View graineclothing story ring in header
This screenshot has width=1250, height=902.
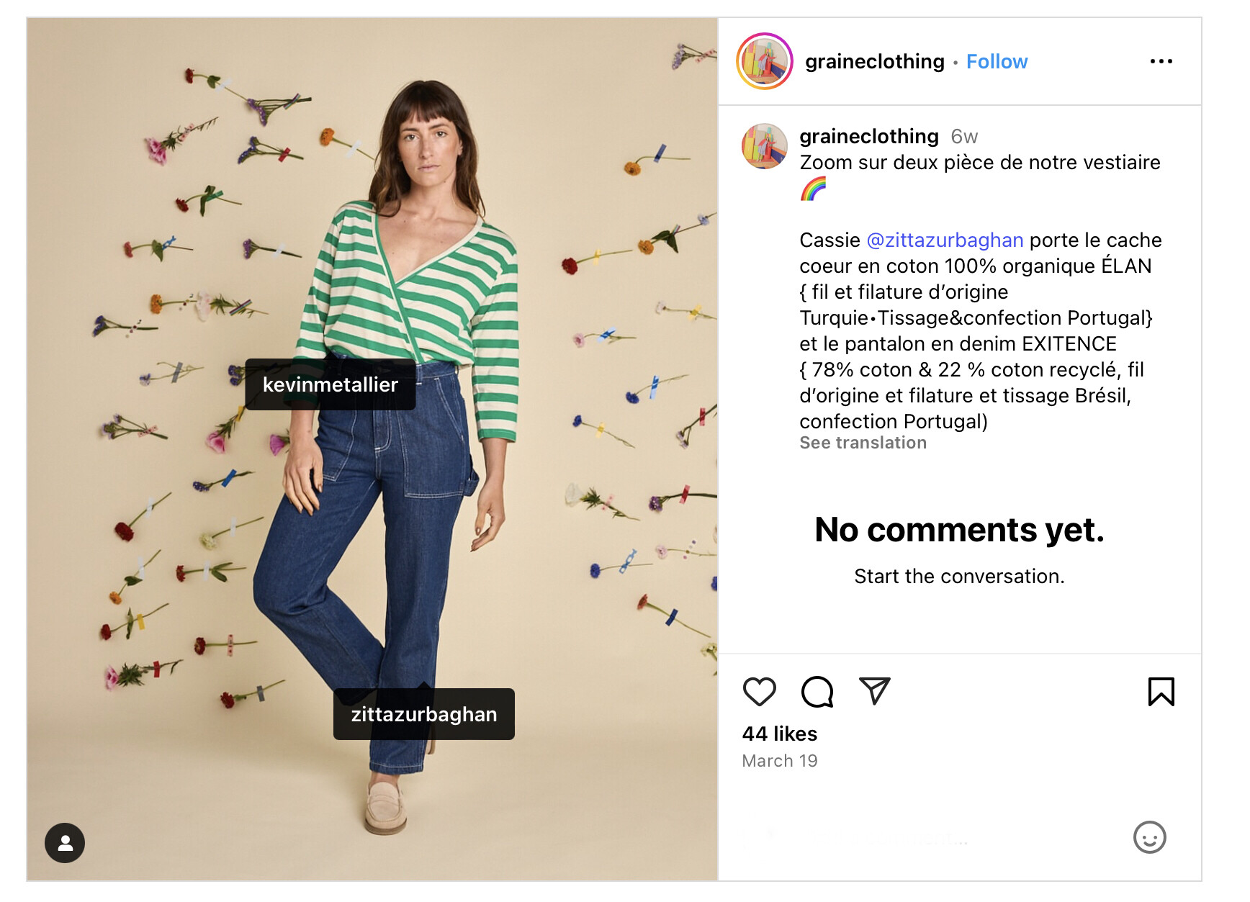point(765,62)
